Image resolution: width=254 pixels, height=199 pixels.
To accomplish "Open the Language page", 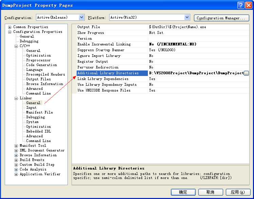I will 34,69.
